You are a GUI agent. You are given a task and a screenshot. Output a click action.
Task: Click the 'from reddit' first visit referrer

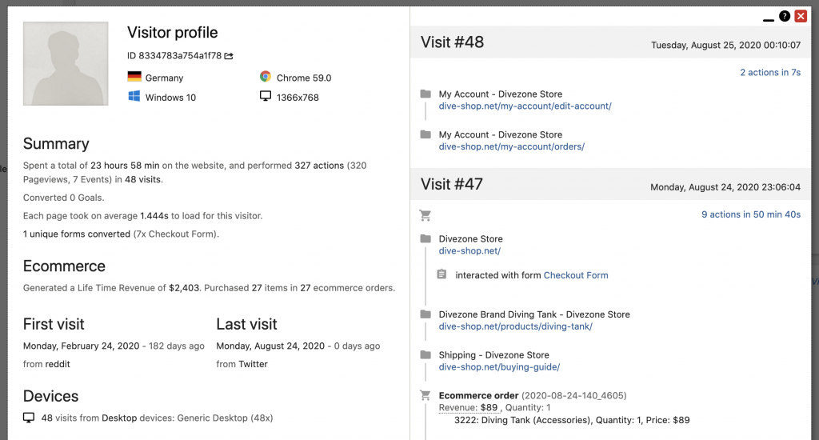(46, 364)
